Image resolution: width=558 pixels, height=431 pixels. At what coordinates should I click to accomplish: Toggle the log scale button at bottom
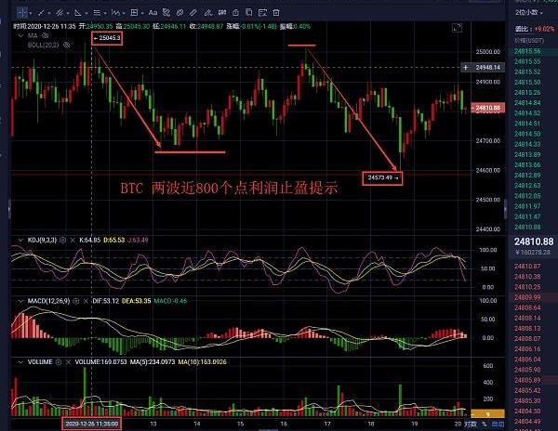click(x=471, y=424)
